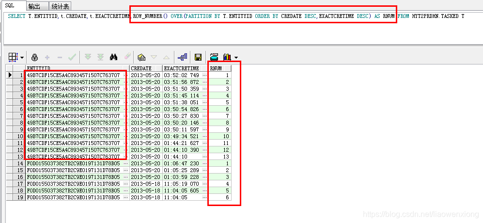
Task: Open ellipsis editor for EXACTCRETIME 01:06:47 230
Action: click(205, 163)
